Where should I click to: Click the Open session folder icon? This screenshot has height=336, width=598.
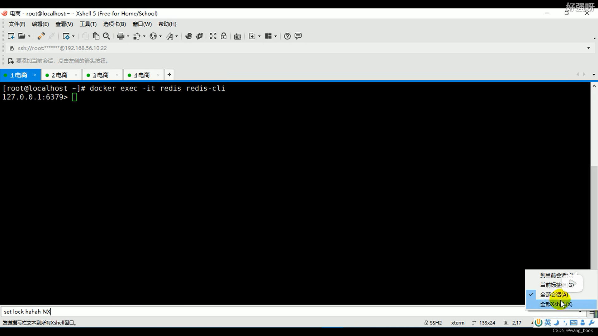[x=21, y=36]
